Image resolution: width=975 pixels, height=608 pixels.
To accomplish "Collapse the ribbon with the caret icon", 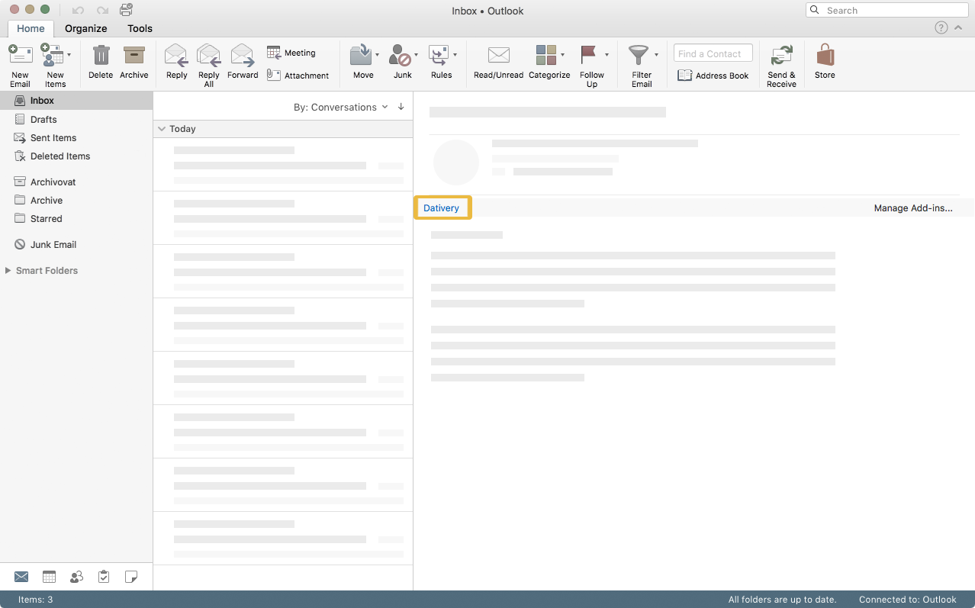I will pos(958,27).
